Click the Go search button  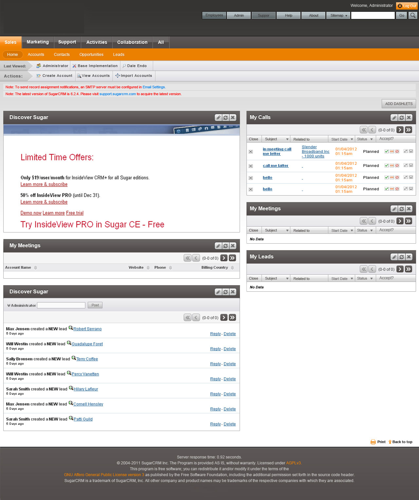click(x=401, y=15)
